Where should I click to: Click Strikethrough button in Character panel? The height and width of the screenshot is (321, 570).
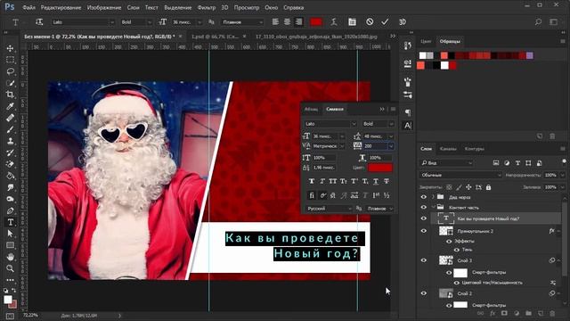tap(387, 181)
